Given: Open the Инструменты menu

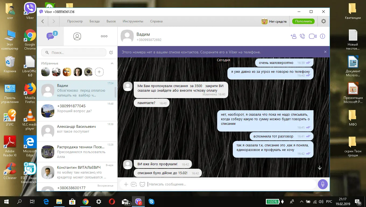Looking at the screenshot, I should [133, 21].
